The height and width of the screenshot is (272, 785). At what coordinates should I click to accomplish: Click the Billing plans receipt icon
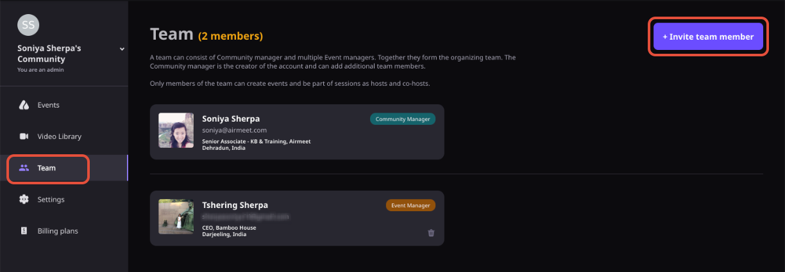click(x=24, y=231)
